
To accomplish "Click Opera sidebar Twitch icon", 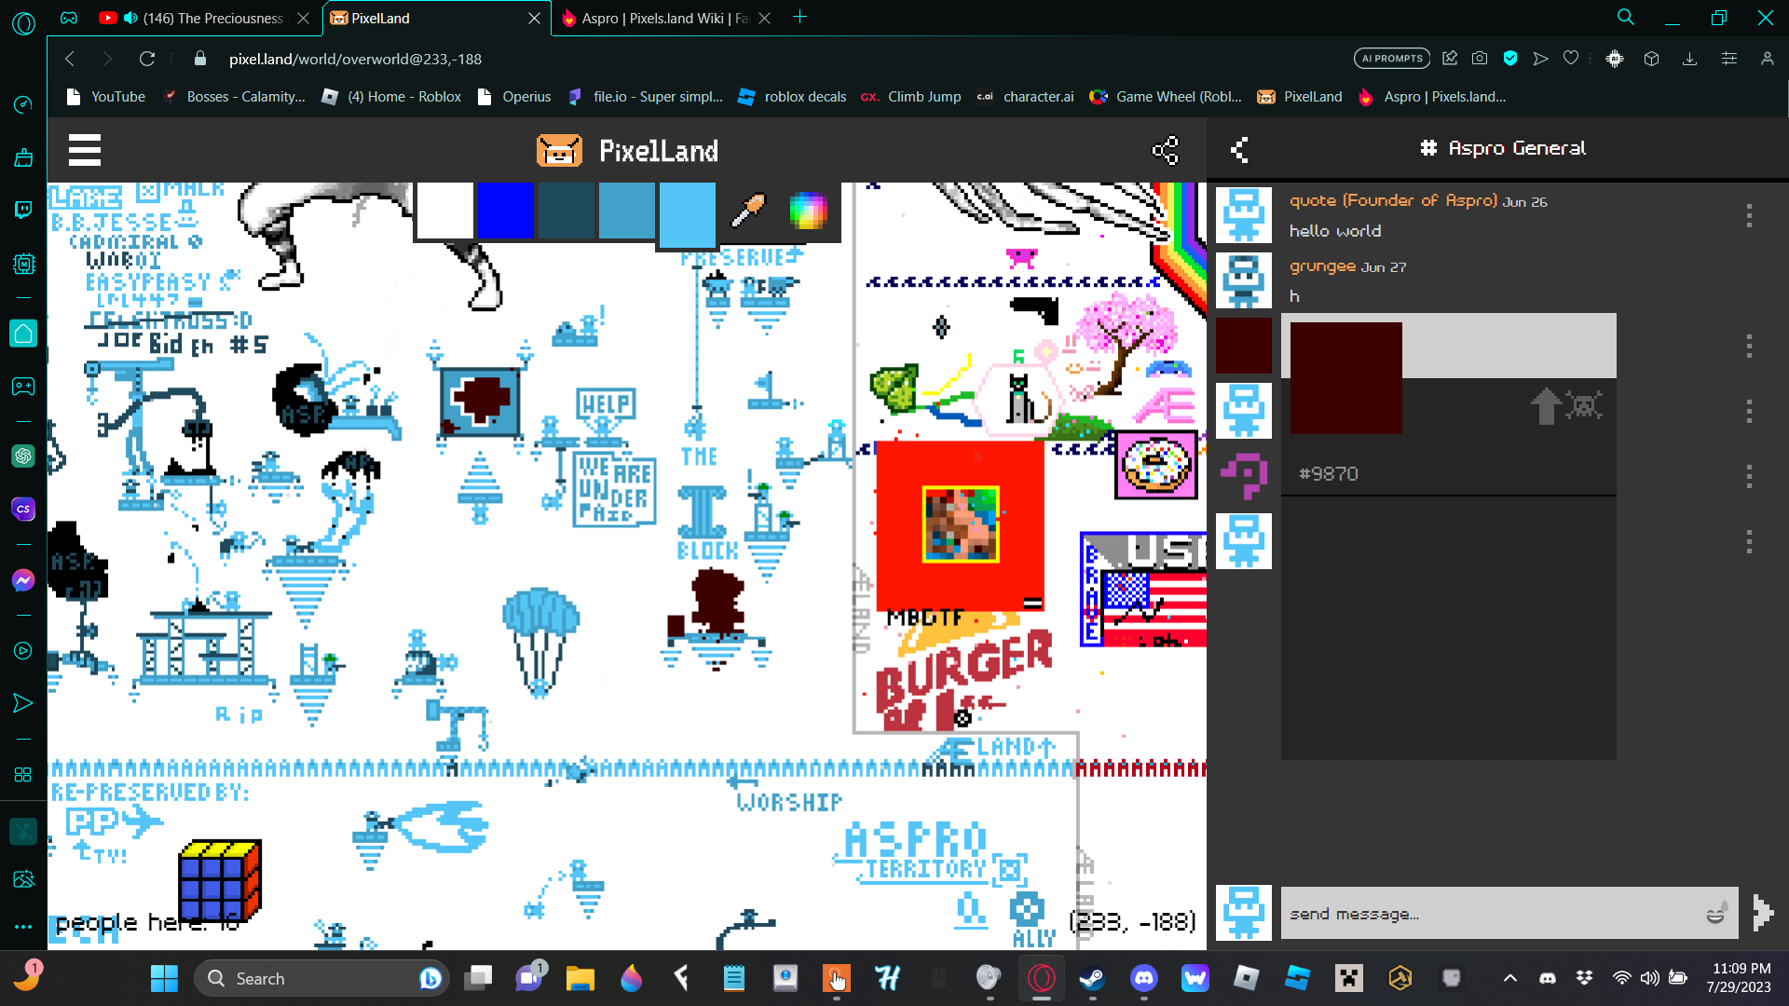I will tap(23, 210).
